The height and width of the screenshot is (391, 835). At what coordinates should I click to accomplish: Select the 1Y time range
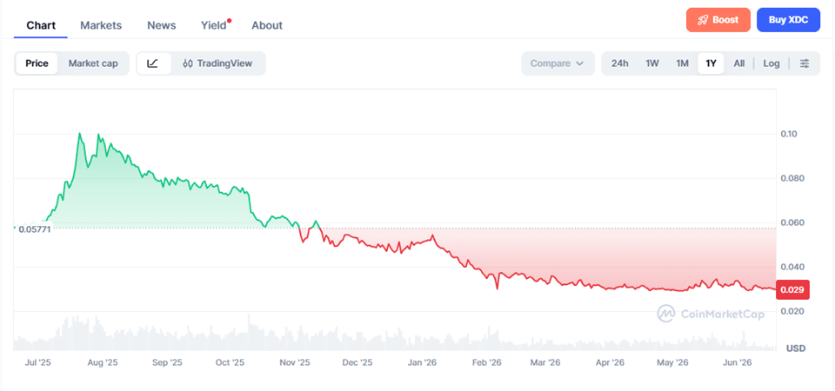click(x=711, y=63)
